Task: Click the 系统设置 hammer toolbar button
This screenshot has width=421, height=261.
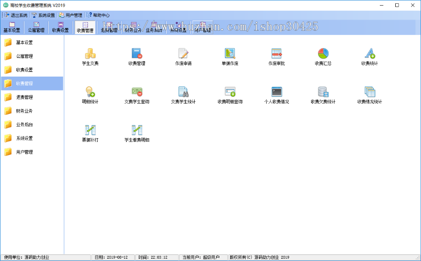Action: click(x=43, y=15)
